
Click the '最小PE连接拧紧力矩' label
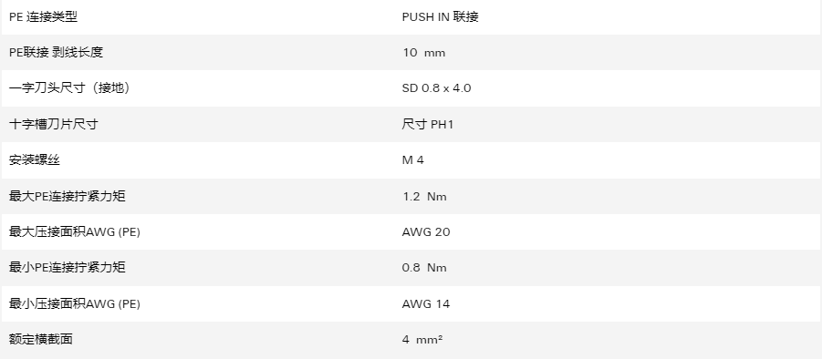pyautogui.click(x=68, y=267)
